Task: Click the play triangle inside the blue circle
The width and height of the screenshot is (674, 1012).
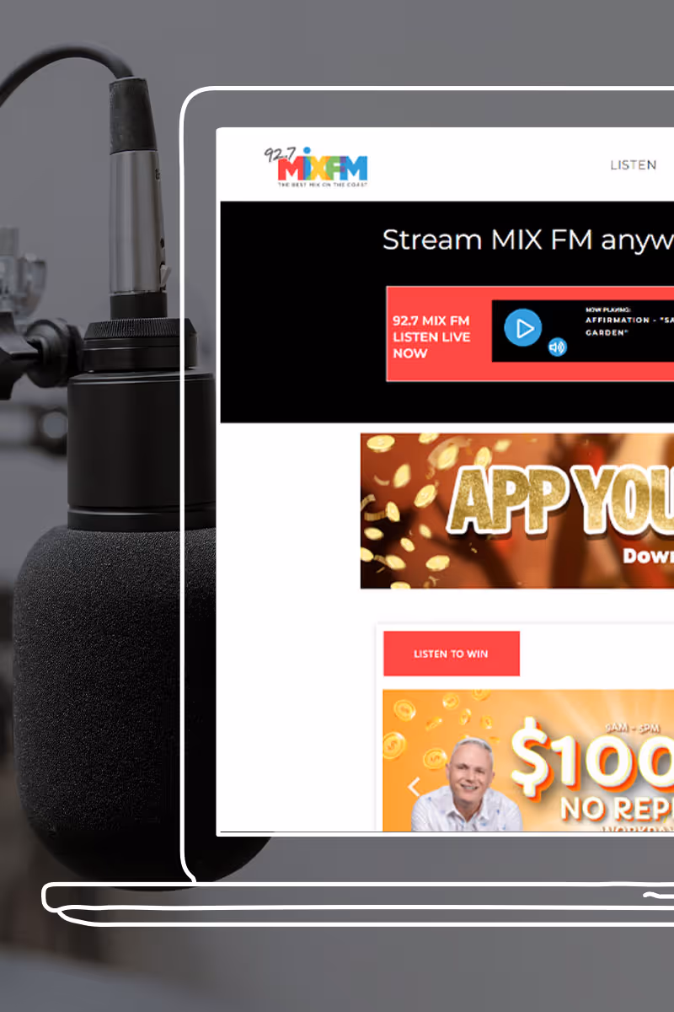Action: (522, 329)
